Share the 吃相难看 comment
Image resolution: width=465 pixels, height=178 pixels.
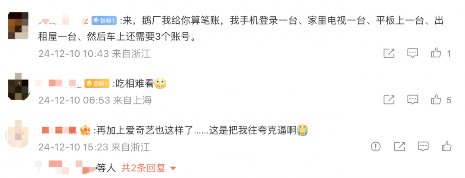pyautogui.click(x=389, y=100)
